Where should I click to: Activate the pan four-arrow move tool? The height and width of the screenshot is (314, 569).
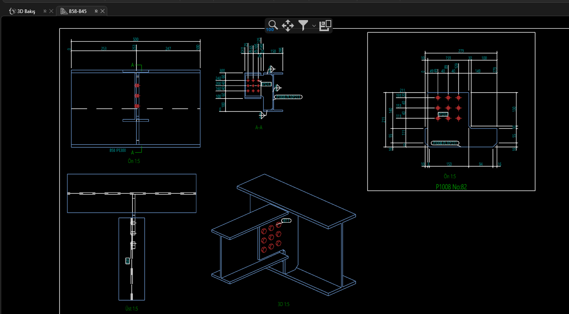(x=287, y=26)
